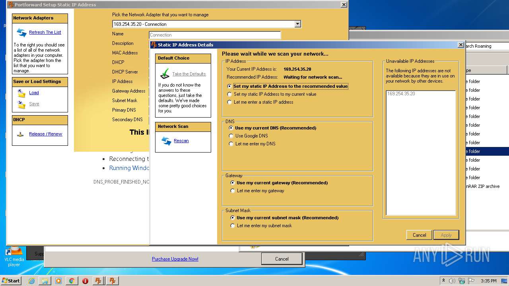Open media player from the taskbar
This screenshot has width=509, height=286.
[58, 281]
